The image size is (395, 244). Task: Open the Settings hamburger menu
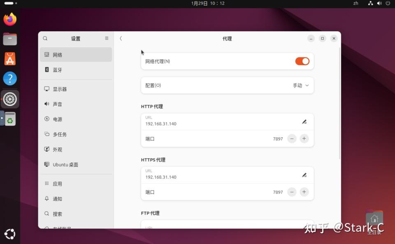click(x=107, y=38)
